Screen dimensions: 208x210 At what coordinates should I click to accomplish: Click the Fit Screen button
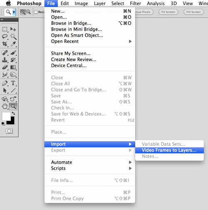point(168,12)
